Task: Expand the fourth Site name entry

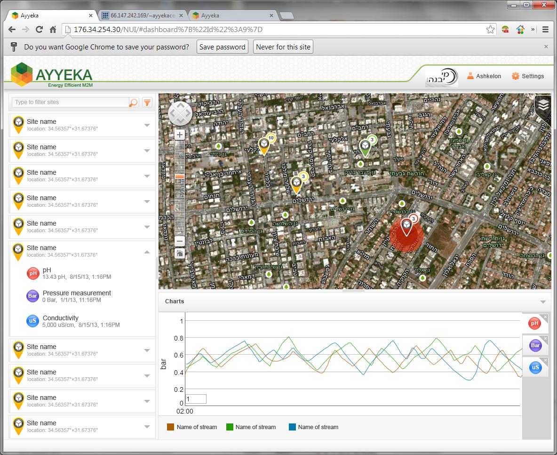Action: pyautogui.click(x=147, y=202)
